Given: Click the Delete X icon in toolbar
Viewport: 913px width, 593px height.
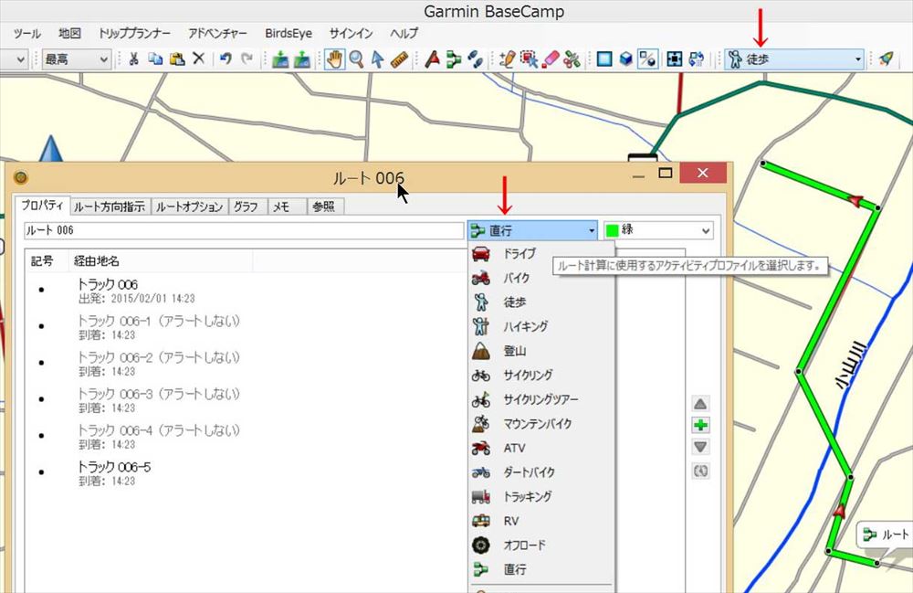Looking at the screenshot, I should coord(198,58).
